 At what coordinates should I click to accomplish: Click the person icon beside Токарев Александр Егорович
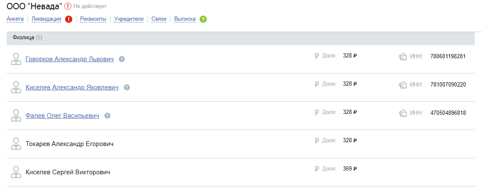pos(16,143)
